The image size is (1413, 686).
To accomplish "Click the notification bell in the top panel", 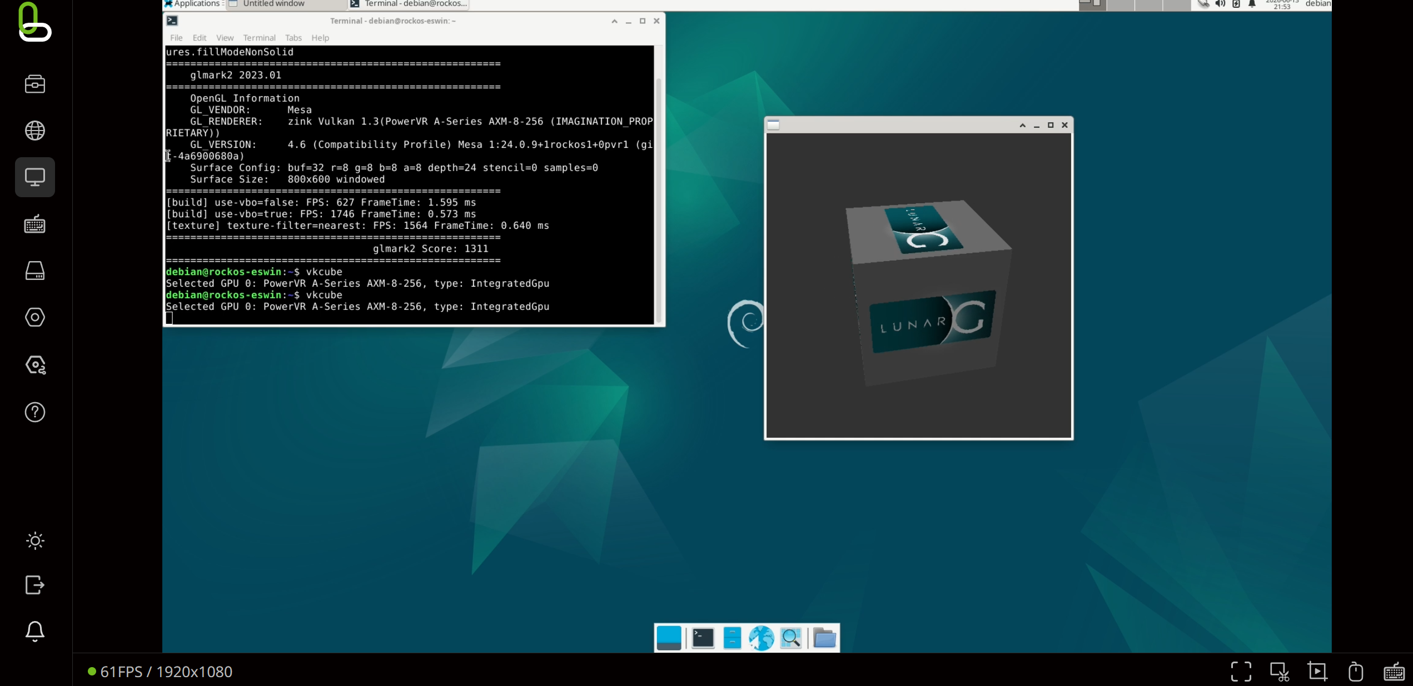I will click(1252, 4).
